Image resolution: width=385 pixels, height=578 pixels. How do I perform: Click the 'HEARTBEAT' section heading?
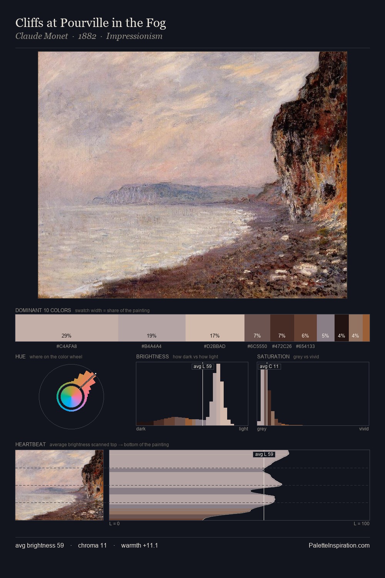pyautogui.click(x=30, y=444)
